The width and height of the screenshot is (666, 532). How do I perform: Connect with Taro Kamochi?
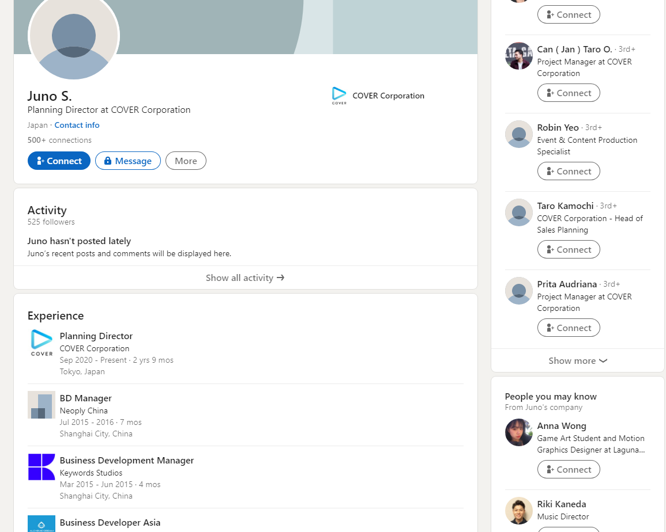[x=569, y=249]
